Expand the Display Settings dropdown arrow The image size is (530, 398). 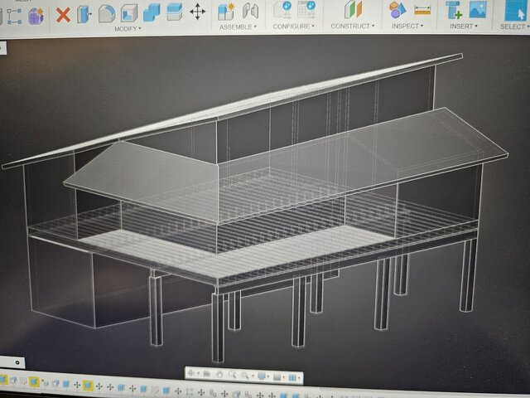[268, 376]
